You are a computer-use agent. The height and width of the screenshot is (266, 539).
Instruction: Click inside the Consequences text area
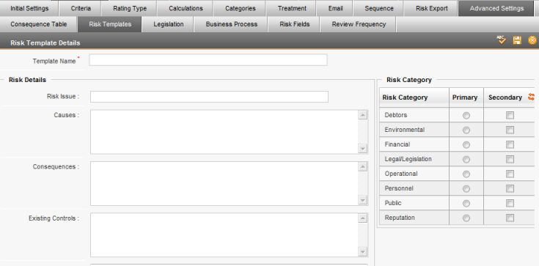[x=224, y=183]
